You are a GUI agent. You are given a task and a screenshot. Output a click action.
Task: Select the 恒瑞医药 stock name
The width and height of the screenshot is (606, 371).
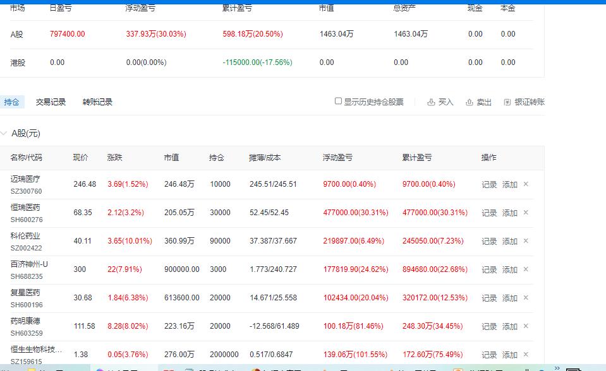click(25, 208)
